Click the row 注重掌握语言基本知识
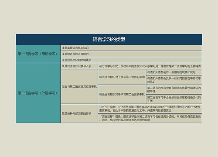The height and width of the screenshot is (157, 218). pos(131,48)
